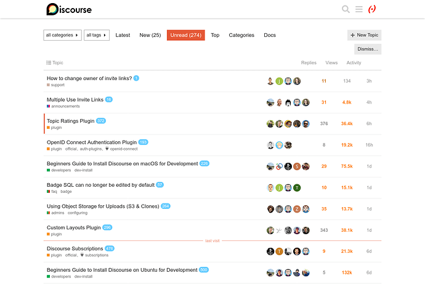Switch to the Top tab

coord(215,35)
